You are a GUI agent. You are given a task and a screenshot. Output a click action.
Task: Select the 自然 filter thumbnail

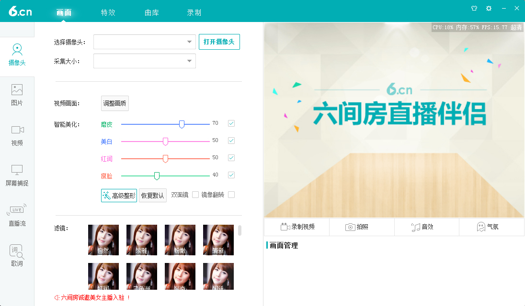pyautogui.click(x=103, y=240)
